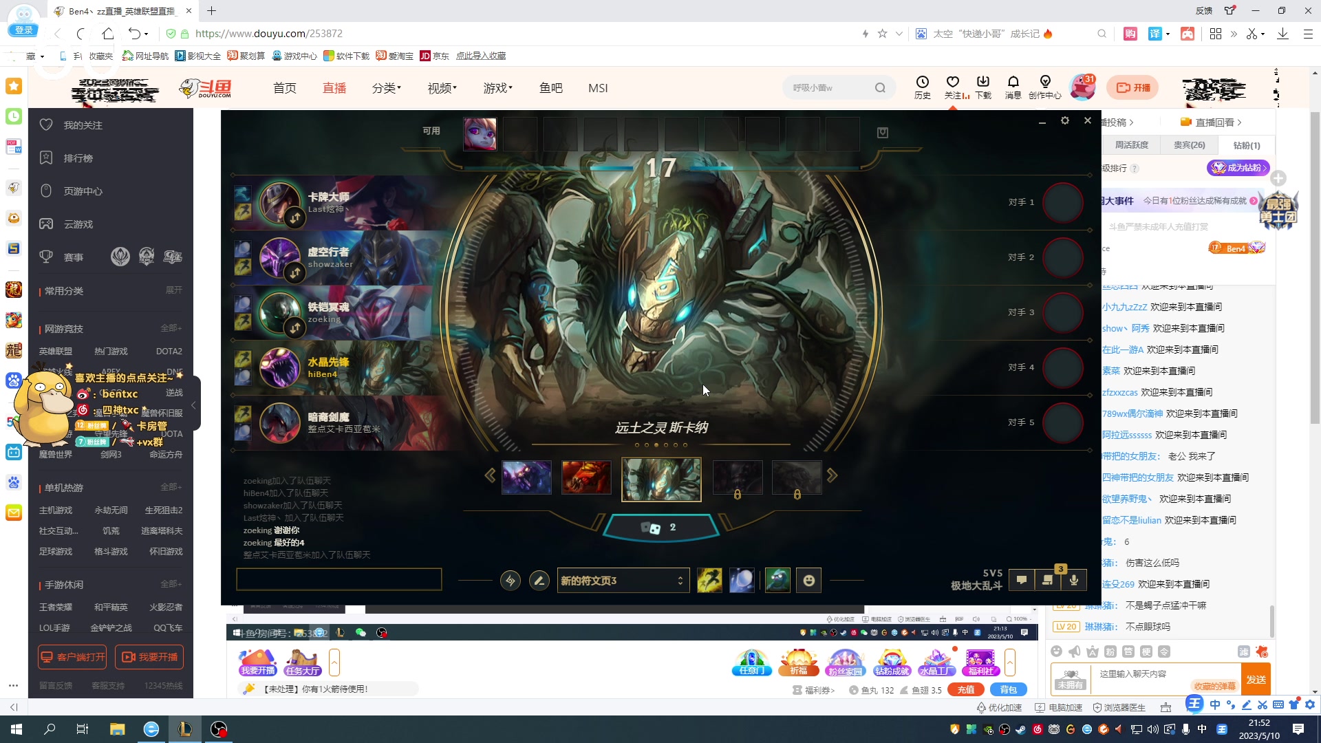Expand the 视频 dropdown menu

point(442,88)
